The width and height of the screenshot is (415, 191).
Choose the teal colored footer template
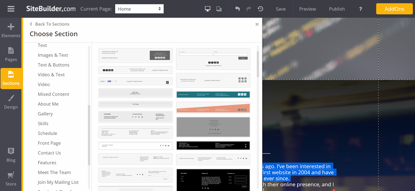213,95
